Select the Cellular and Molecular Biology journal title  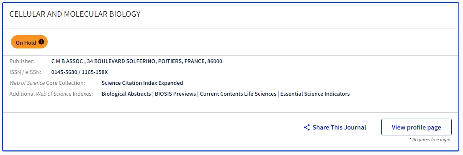pos(75,14)
